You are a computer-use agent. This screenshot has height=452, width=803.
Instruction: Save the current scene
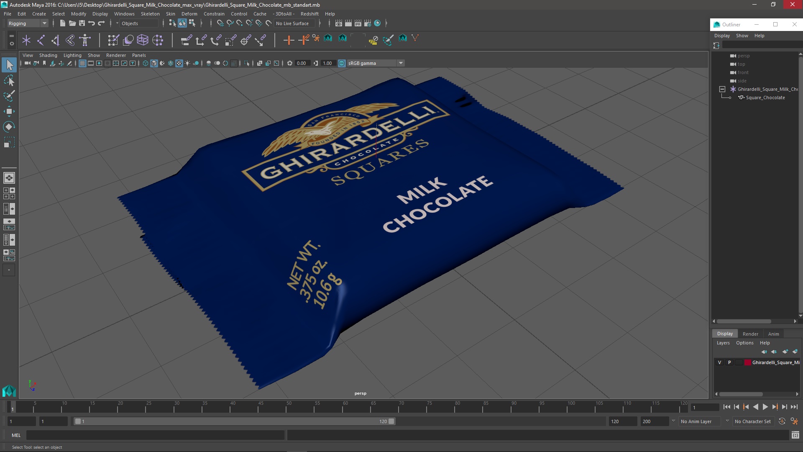coord(82,23)
